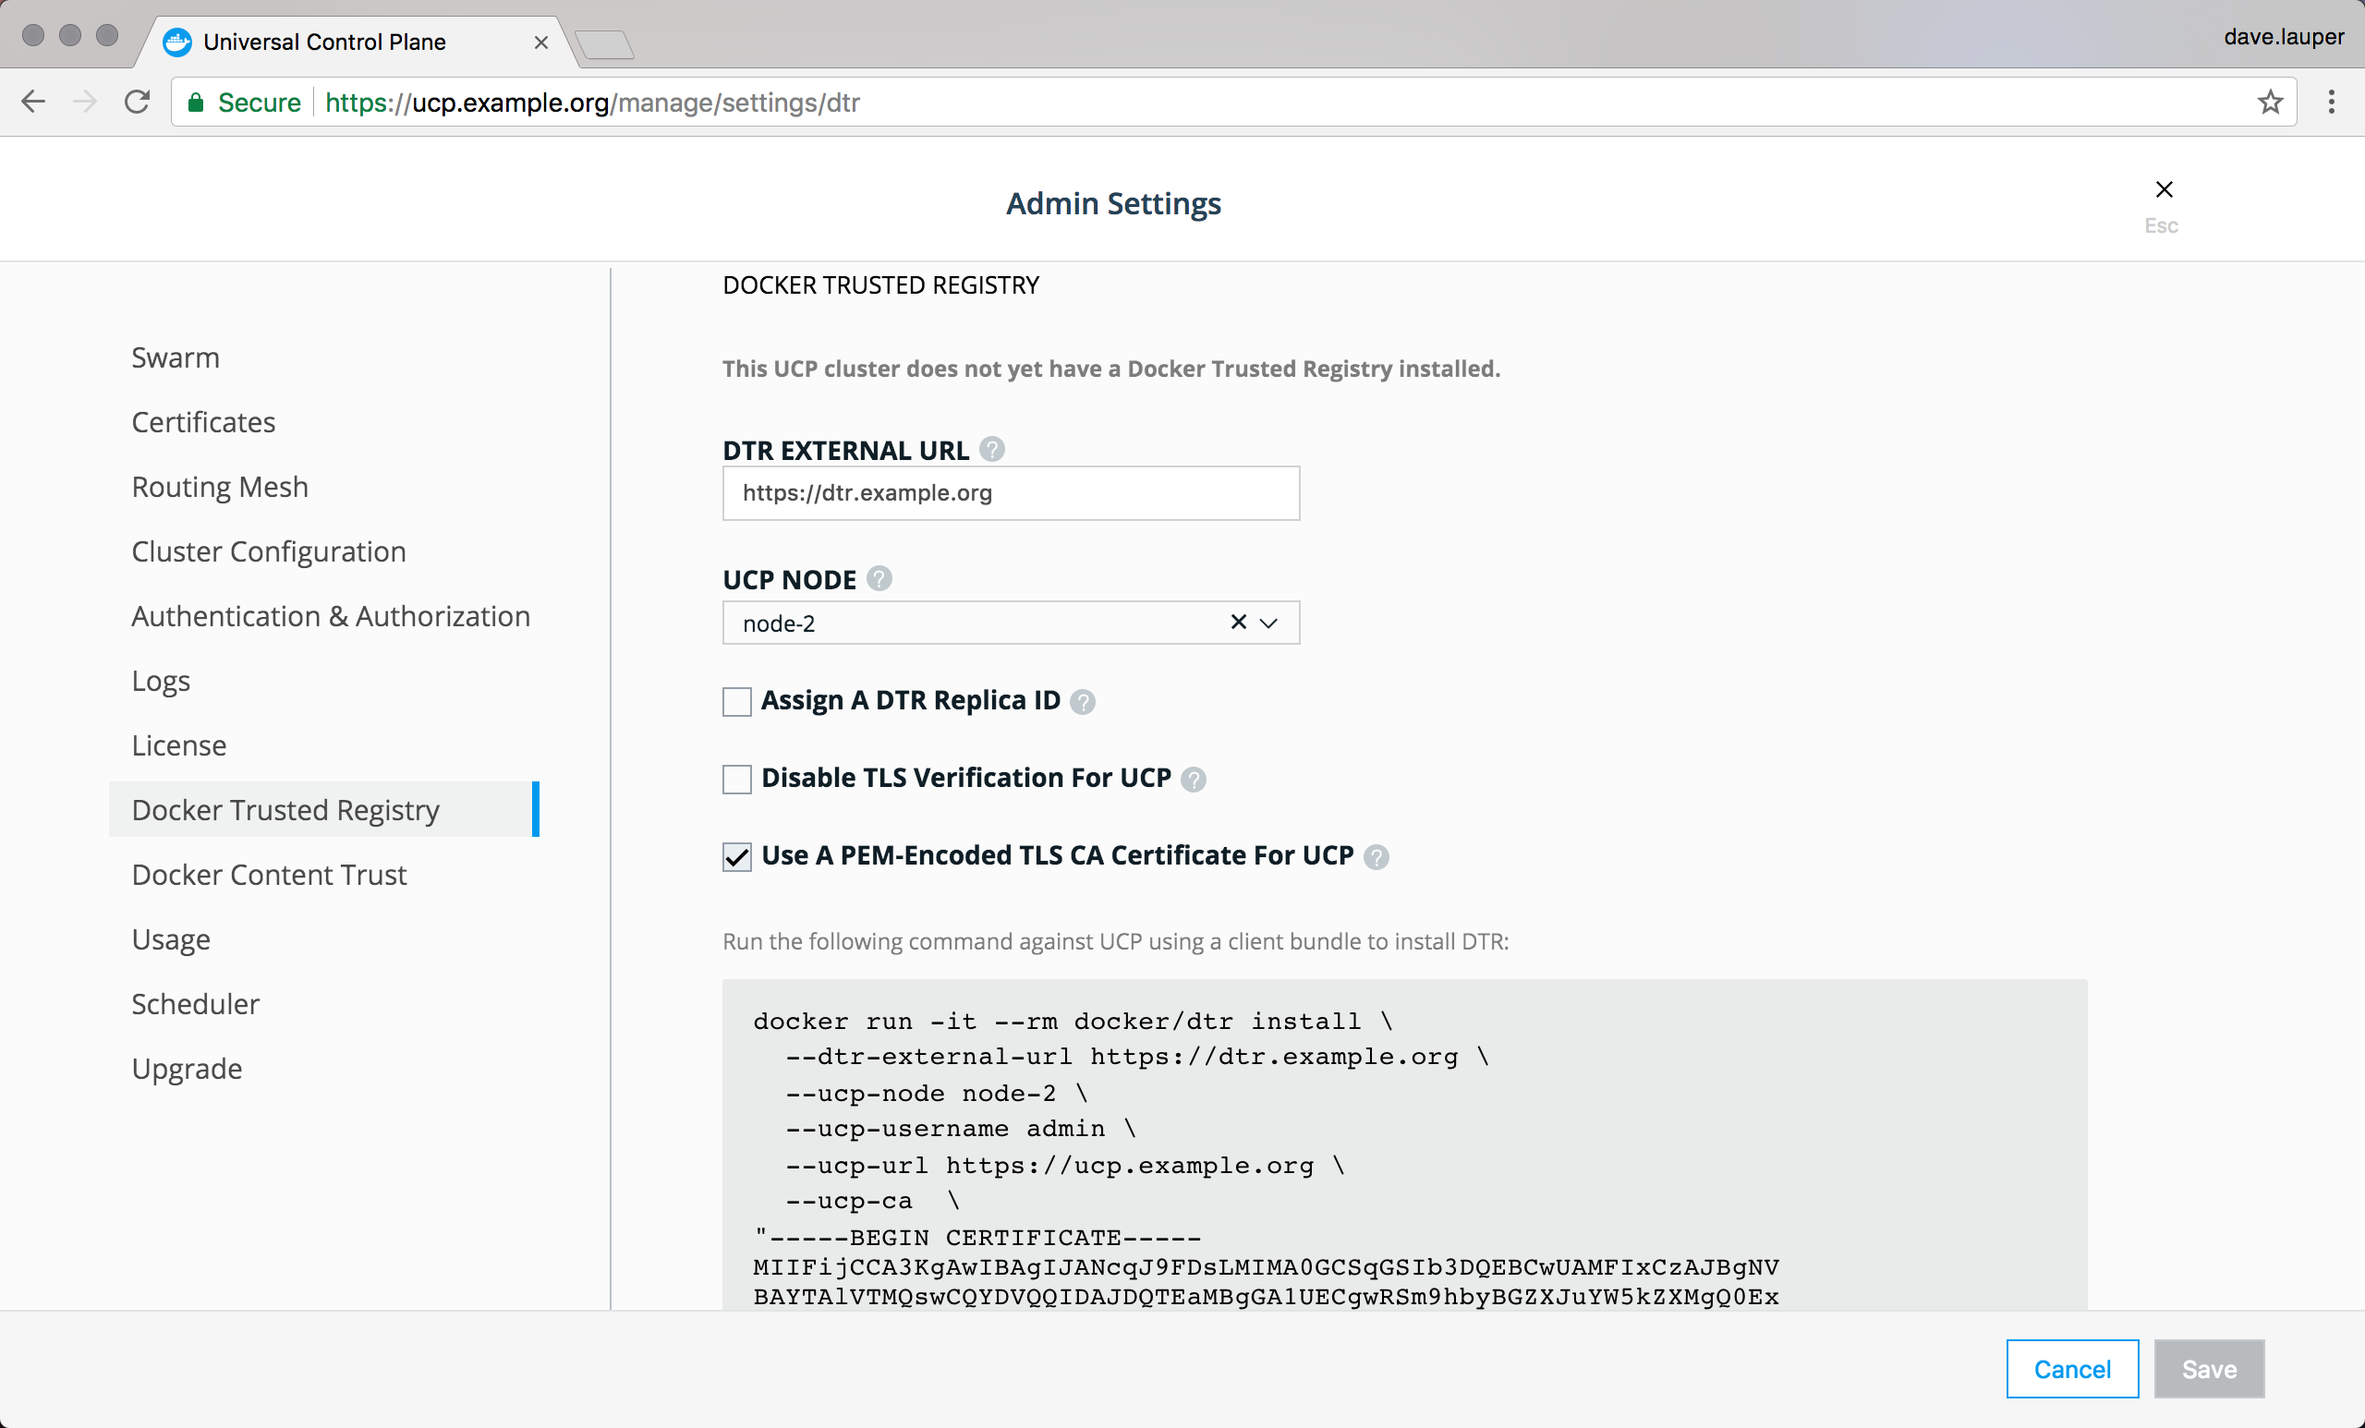Viewport: 2365px width, 1428px height.
Task: Reload the page with browser refresh icon
Action: (138, 102)
